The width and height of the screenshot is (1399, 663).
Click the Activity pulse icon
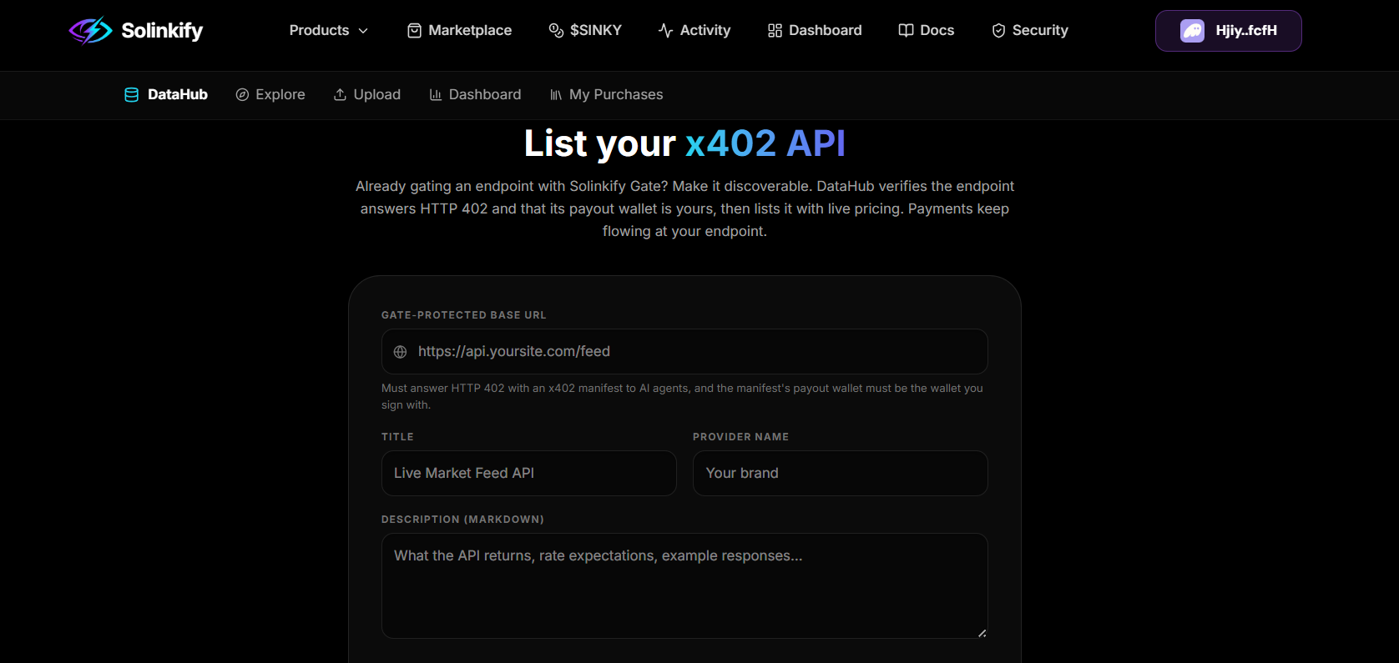tap(665, 31)
